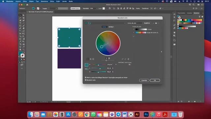Open the brush definition 'Básico' dropdown
211x119 pixels.
(x=81, y=9)
